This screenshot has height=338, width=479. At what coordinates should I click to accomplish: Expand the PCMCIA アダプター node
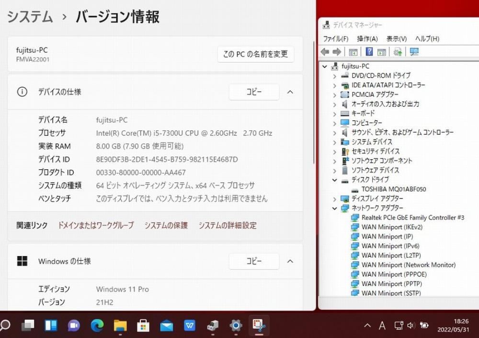tap(334, 95)
